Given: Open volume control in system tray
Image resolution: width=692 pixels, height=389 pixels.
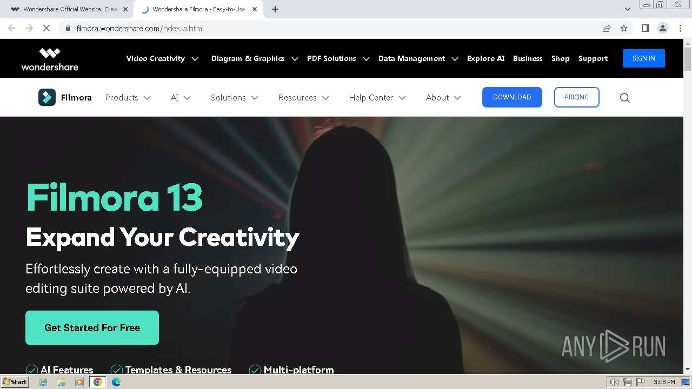Looking at the screenshot, I should [x=614, y=382].
